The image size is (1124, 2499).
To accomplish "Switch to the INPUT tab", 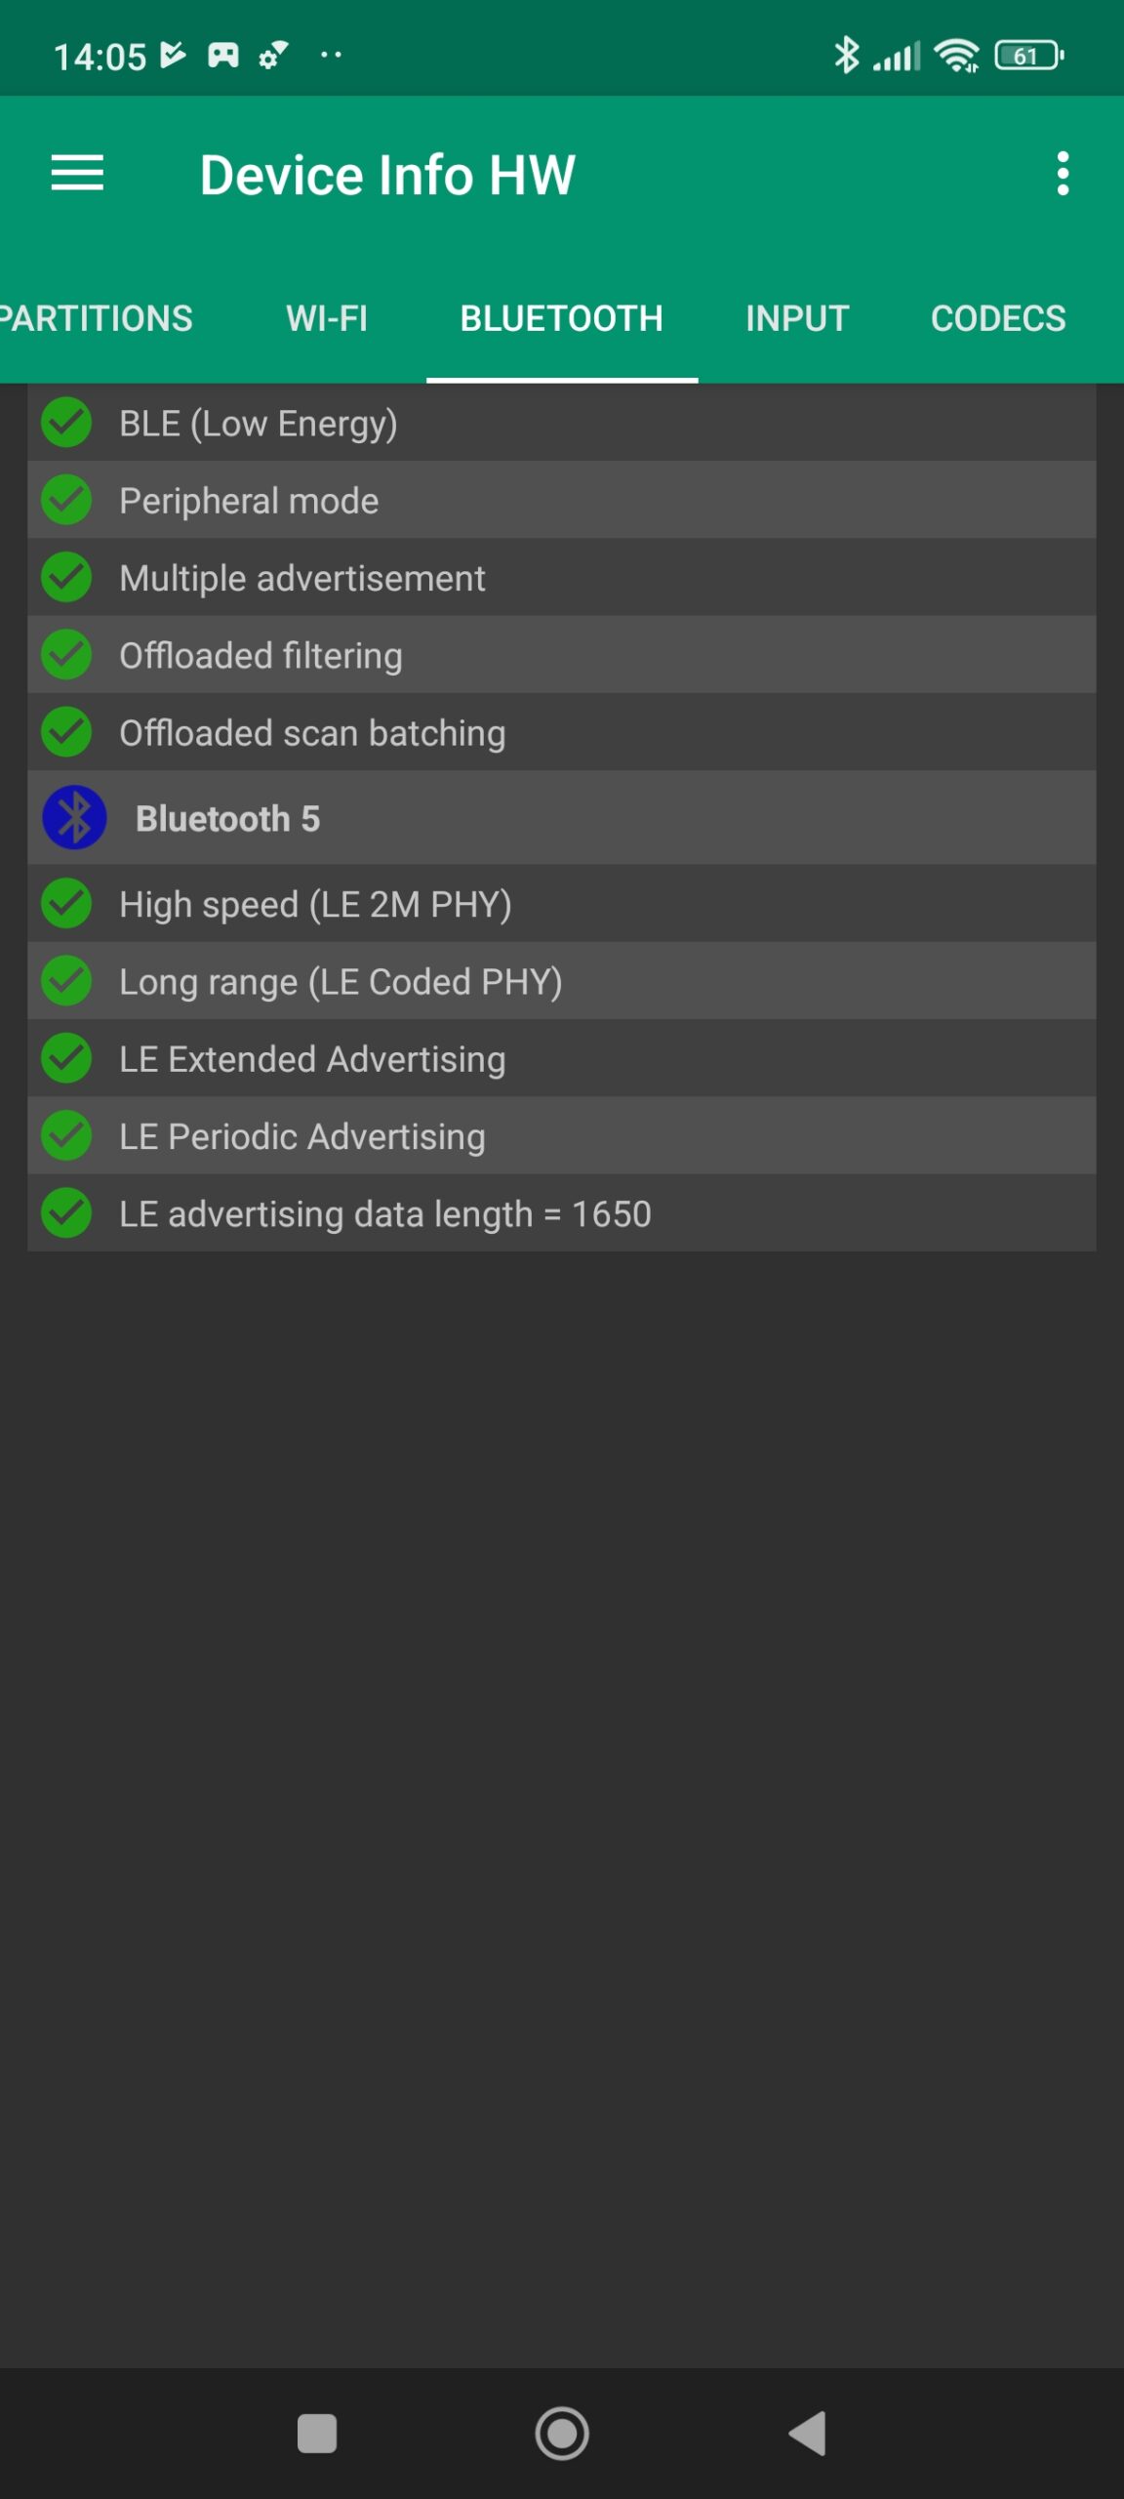I will 797,318.
